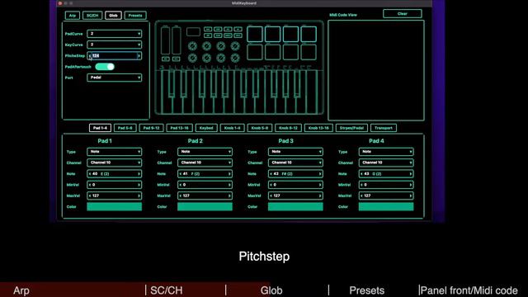Screen dimensions: 528x297
Task: Jump to the Presets chapter in the bottom video bar
Action: pos(366,290)
